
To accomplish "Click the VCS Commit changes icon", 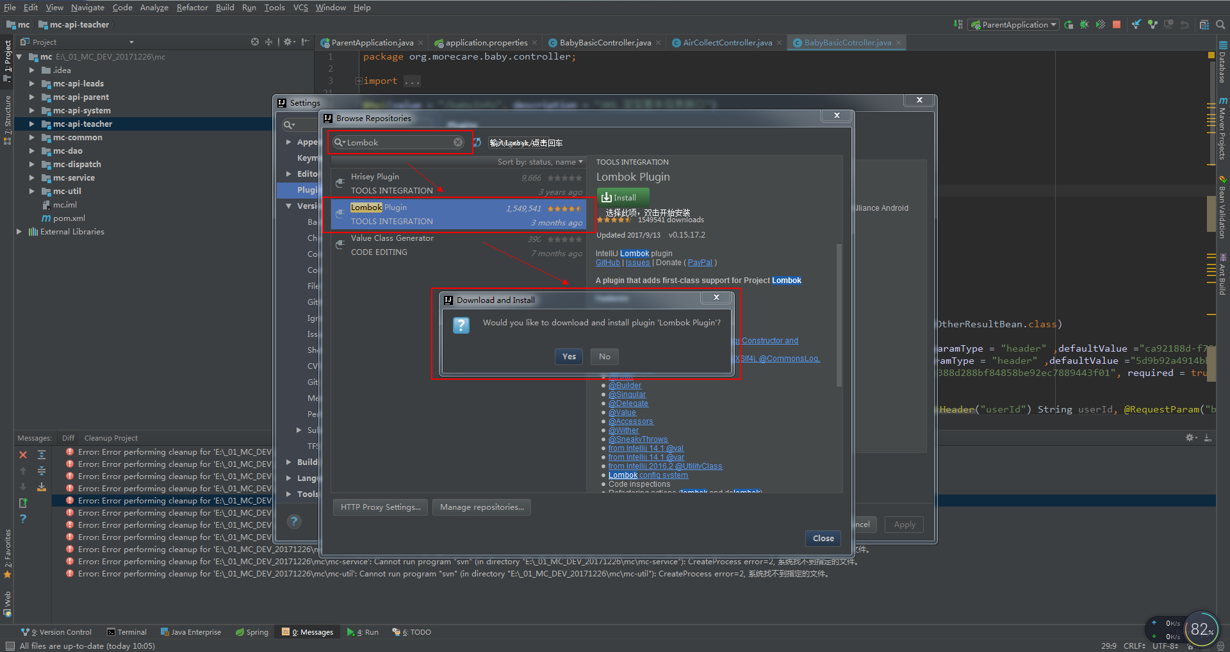I will 1152,24.
